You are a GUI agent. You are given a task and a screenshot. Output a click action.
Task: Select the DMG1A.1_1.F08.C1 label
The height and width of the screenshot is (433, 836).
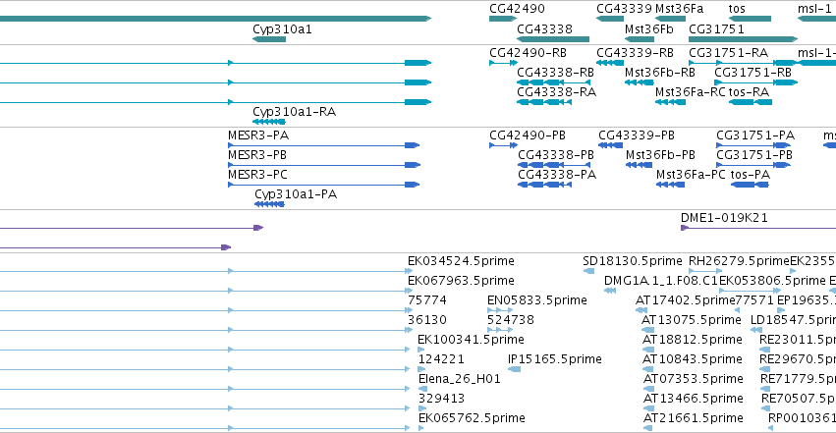(x=661, y=281)
